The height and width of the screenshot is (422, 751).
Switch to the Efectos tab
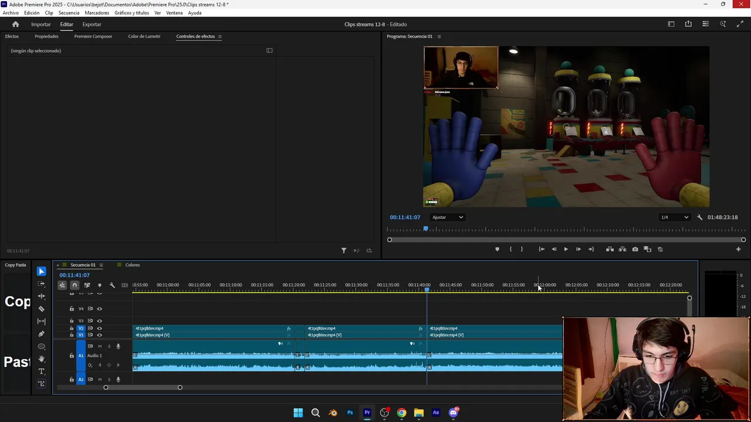tap(12, 36)
